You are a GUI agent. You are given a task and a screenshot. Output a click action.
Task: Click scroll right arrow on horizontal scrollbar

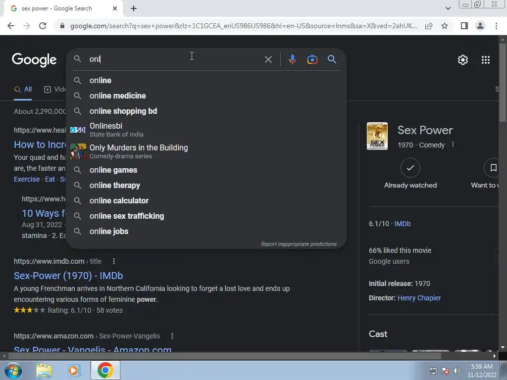point(495,356)
